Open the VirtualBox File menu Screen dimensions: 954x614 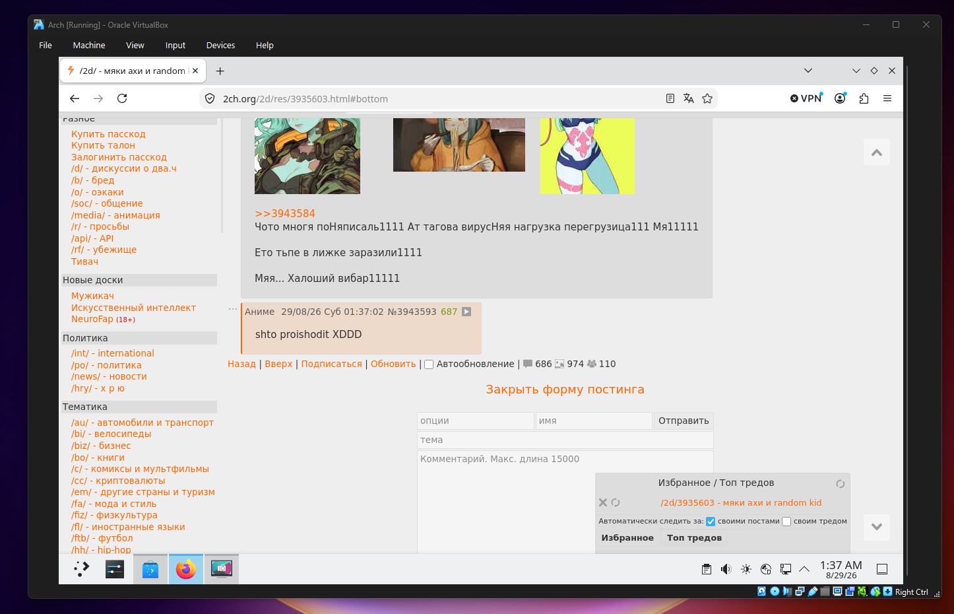(x=46, y=46)
